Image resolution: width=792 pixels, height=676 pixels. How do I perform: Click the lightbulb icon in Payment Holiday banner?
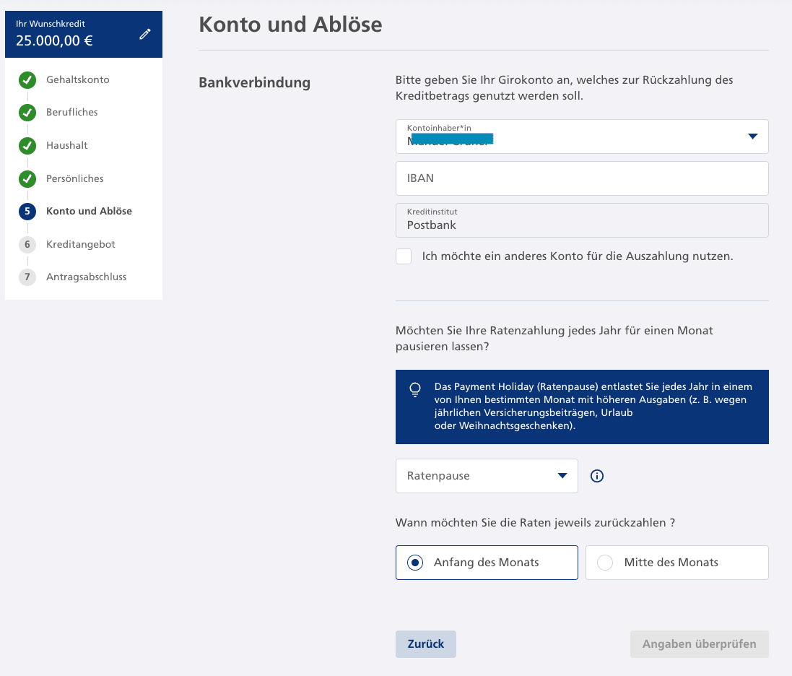point(415,390)
